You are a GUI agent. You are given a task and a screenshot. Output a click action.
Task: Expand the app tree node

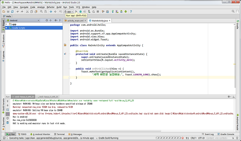pos(7,24)
